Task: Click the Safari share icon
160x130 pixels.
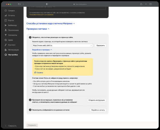Action: click(141, 4)
